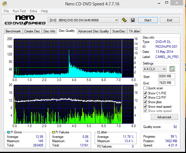Click the disc date 13 May 2014
Image resolution: width=186 pixels, height=153 pixels.
pos(164,52)
